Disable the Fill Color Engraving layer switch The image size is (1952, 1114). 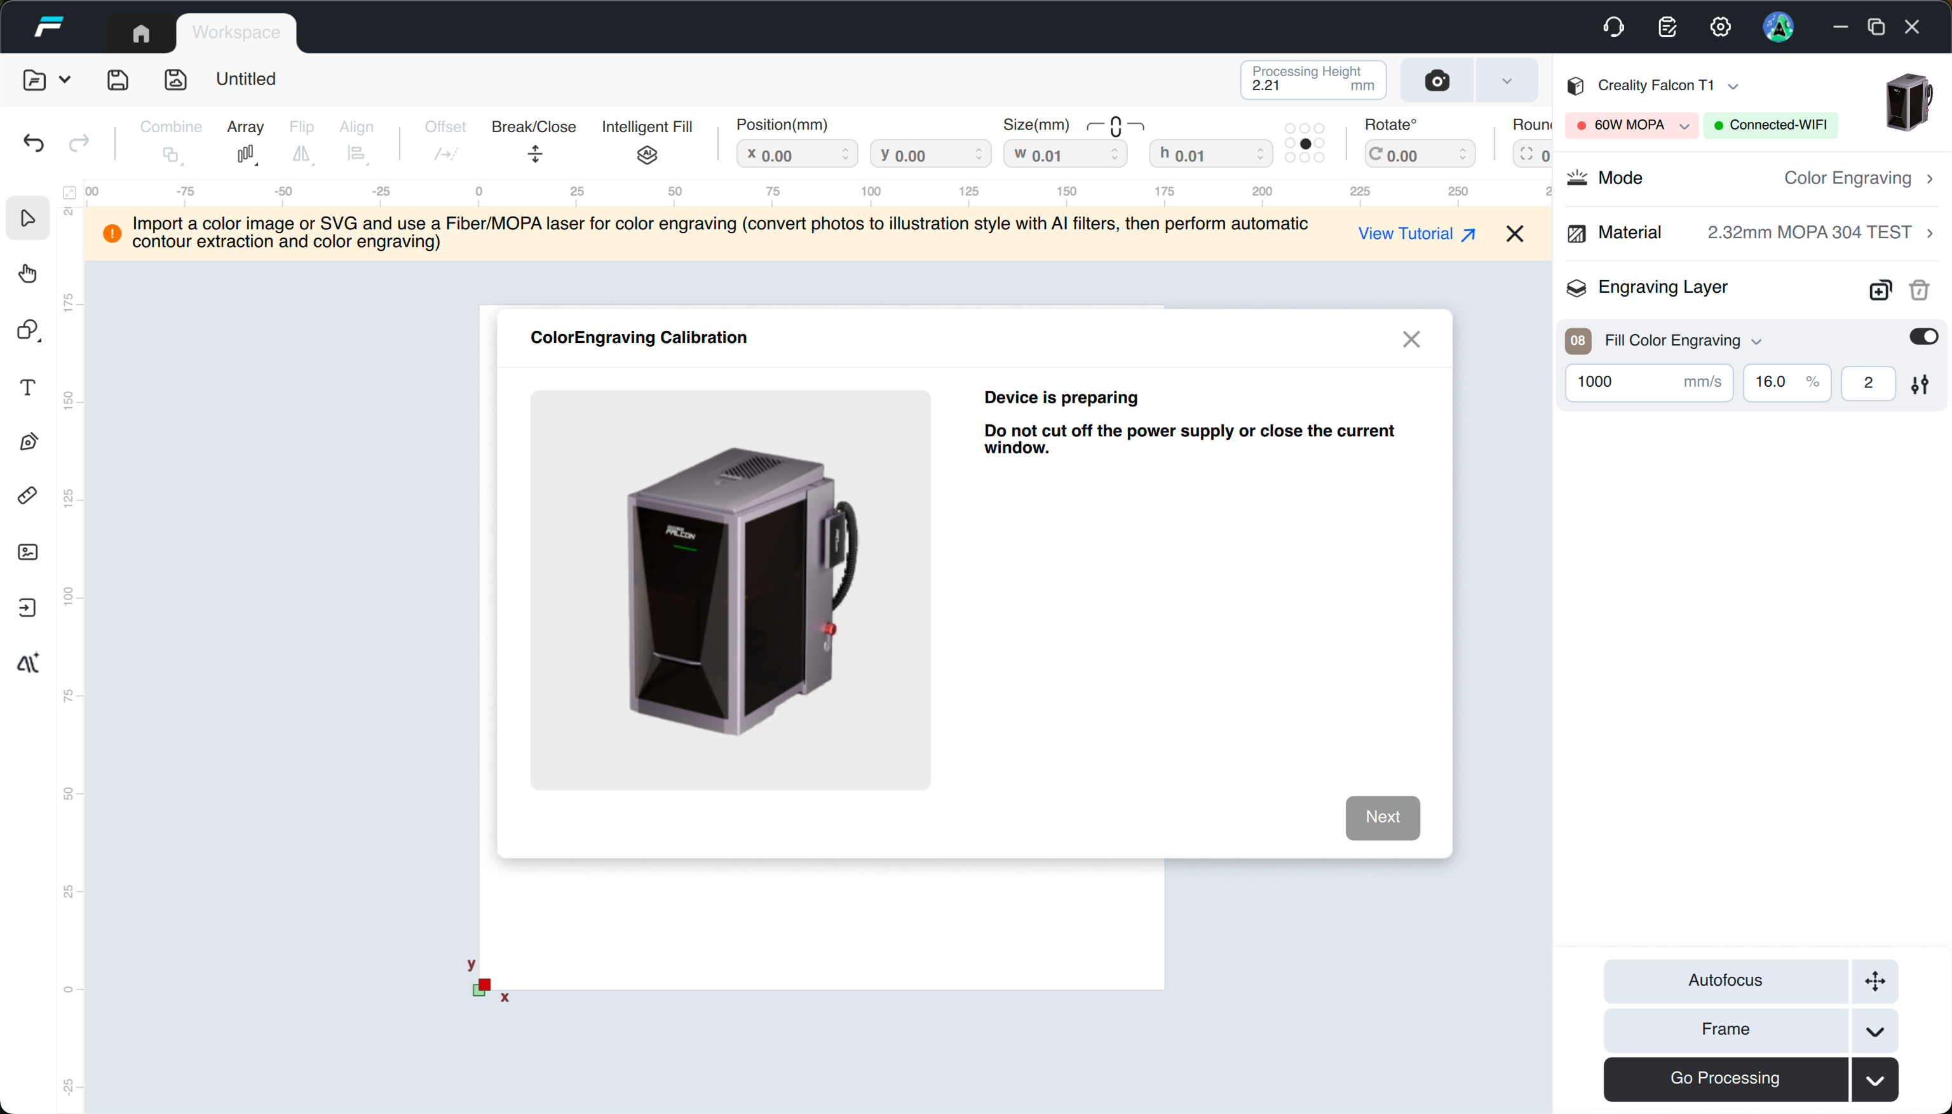(1923, 337)
